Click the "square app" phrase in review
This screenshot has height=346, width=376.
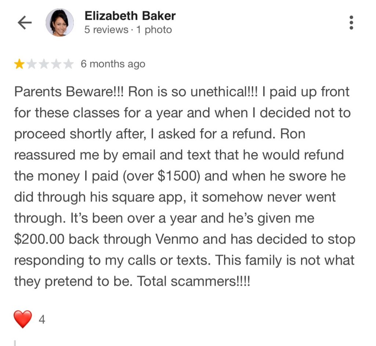pyautogui.click(x=145, y=197)
